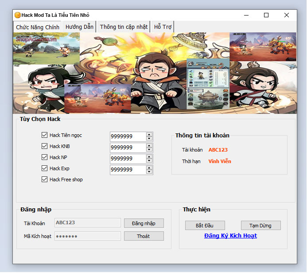Viewport: 307px width, 273px height.
Task: Open the Thông tin cập nhật tab
Action: point(124,27)
